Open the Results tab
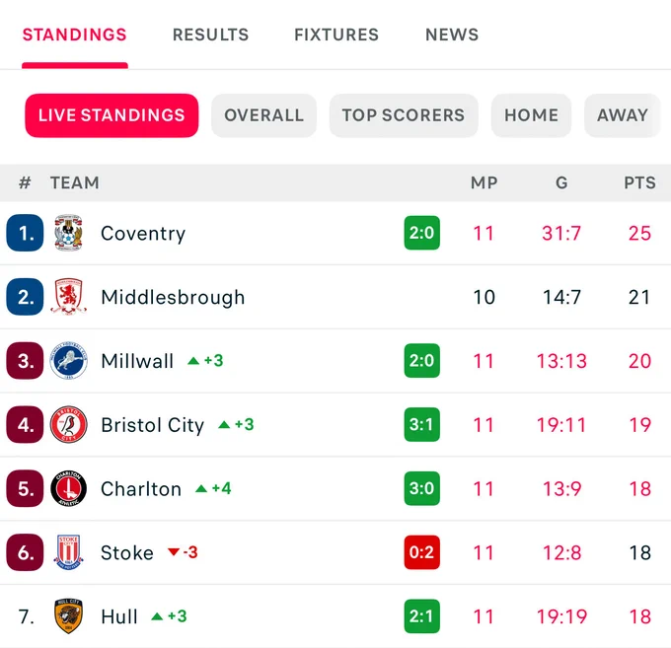The image size is (671, 648). (210, 35)
